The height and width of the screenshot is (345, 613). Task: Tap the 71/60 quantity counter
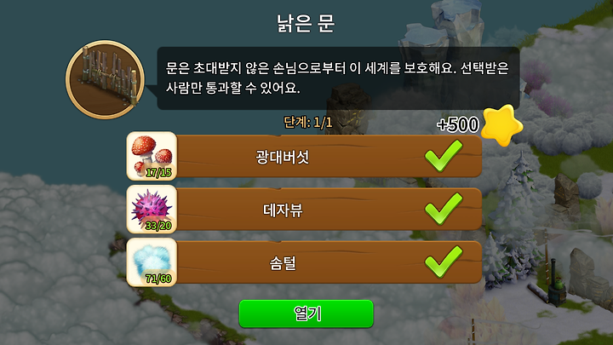point(158,279)
